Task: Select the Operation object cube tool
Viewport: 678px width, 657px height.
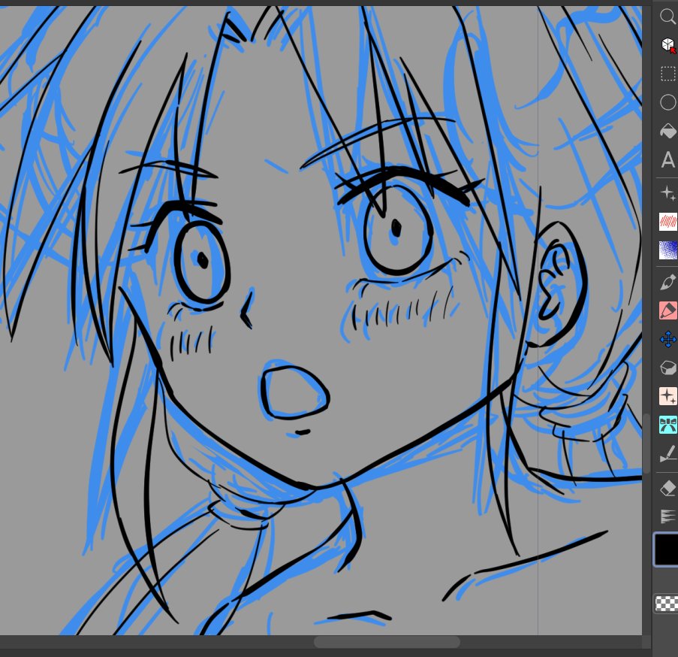Action: pos(668,45)
